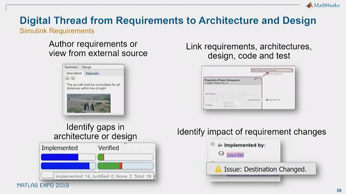
Task: Open the counter link
Action: 235,155
